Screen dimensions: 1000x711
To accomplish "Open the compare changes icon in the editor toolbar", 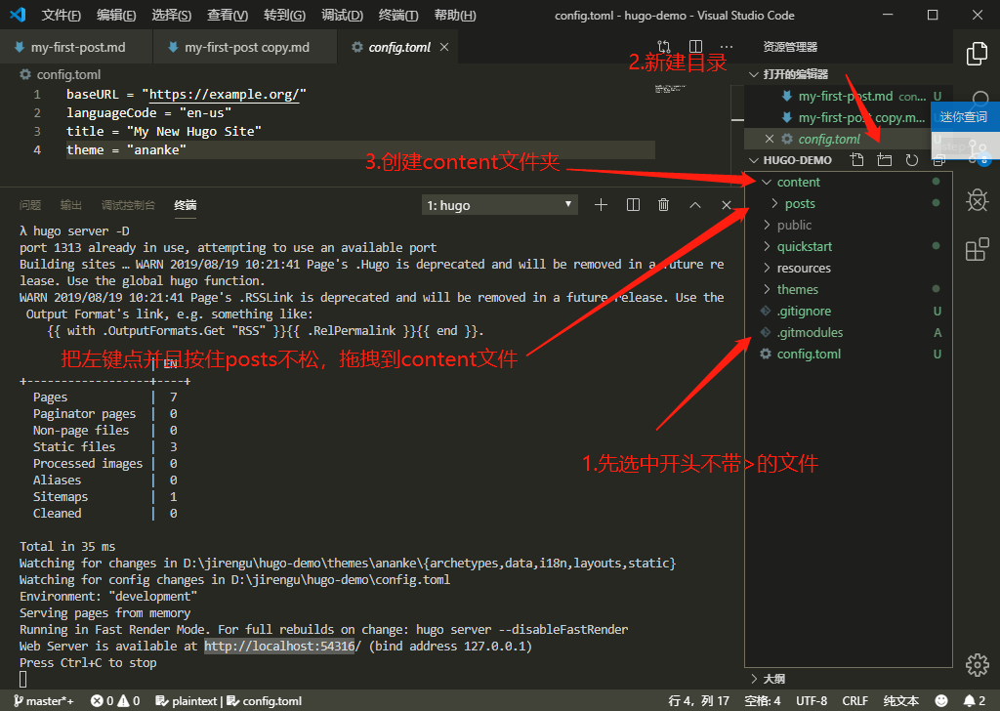I will pyautogui.click(x=664, y=47).
